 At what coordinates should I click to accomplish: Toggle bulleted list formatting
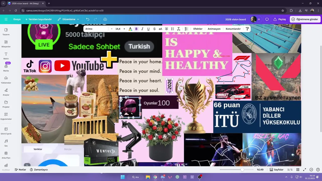click(x=173, y=29)
